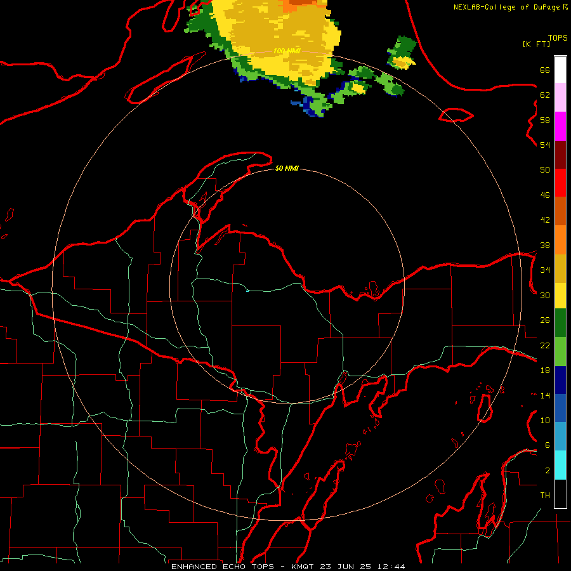Click the 66 legend value
Viewport: 571px width, 571px height.
tap(545, 70)
